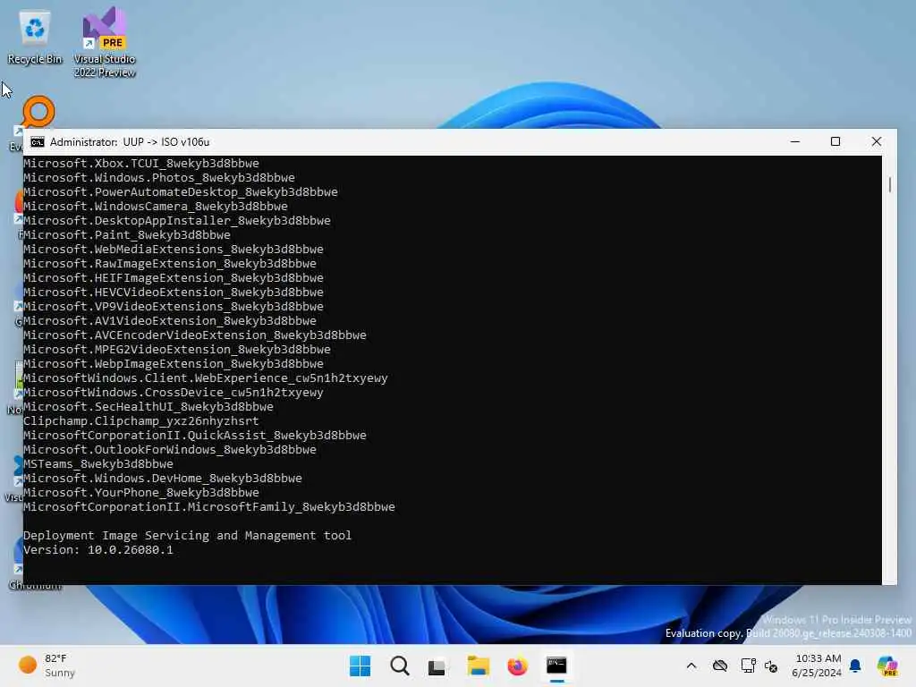Click the MicrosoftWindows.CrossDevice_cw5n1h2txyewy line
Viewport: 916px width, 687px height.
(x=174, y=392)
